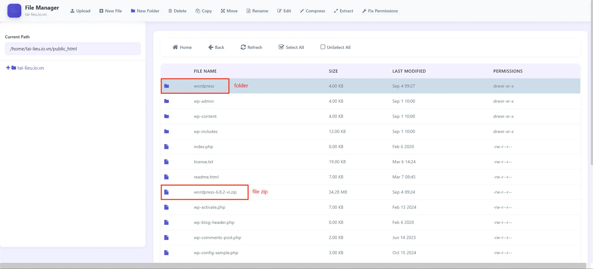Image resolution: width=593 pixels, height=269 pixels.
Task: Click the File Manager logo icon
Action: pyautogui.click(x=14, y=11)
